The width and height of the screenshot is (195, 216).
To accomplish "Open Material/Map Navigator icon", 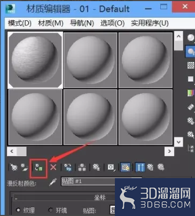I will tap(191, 149).
